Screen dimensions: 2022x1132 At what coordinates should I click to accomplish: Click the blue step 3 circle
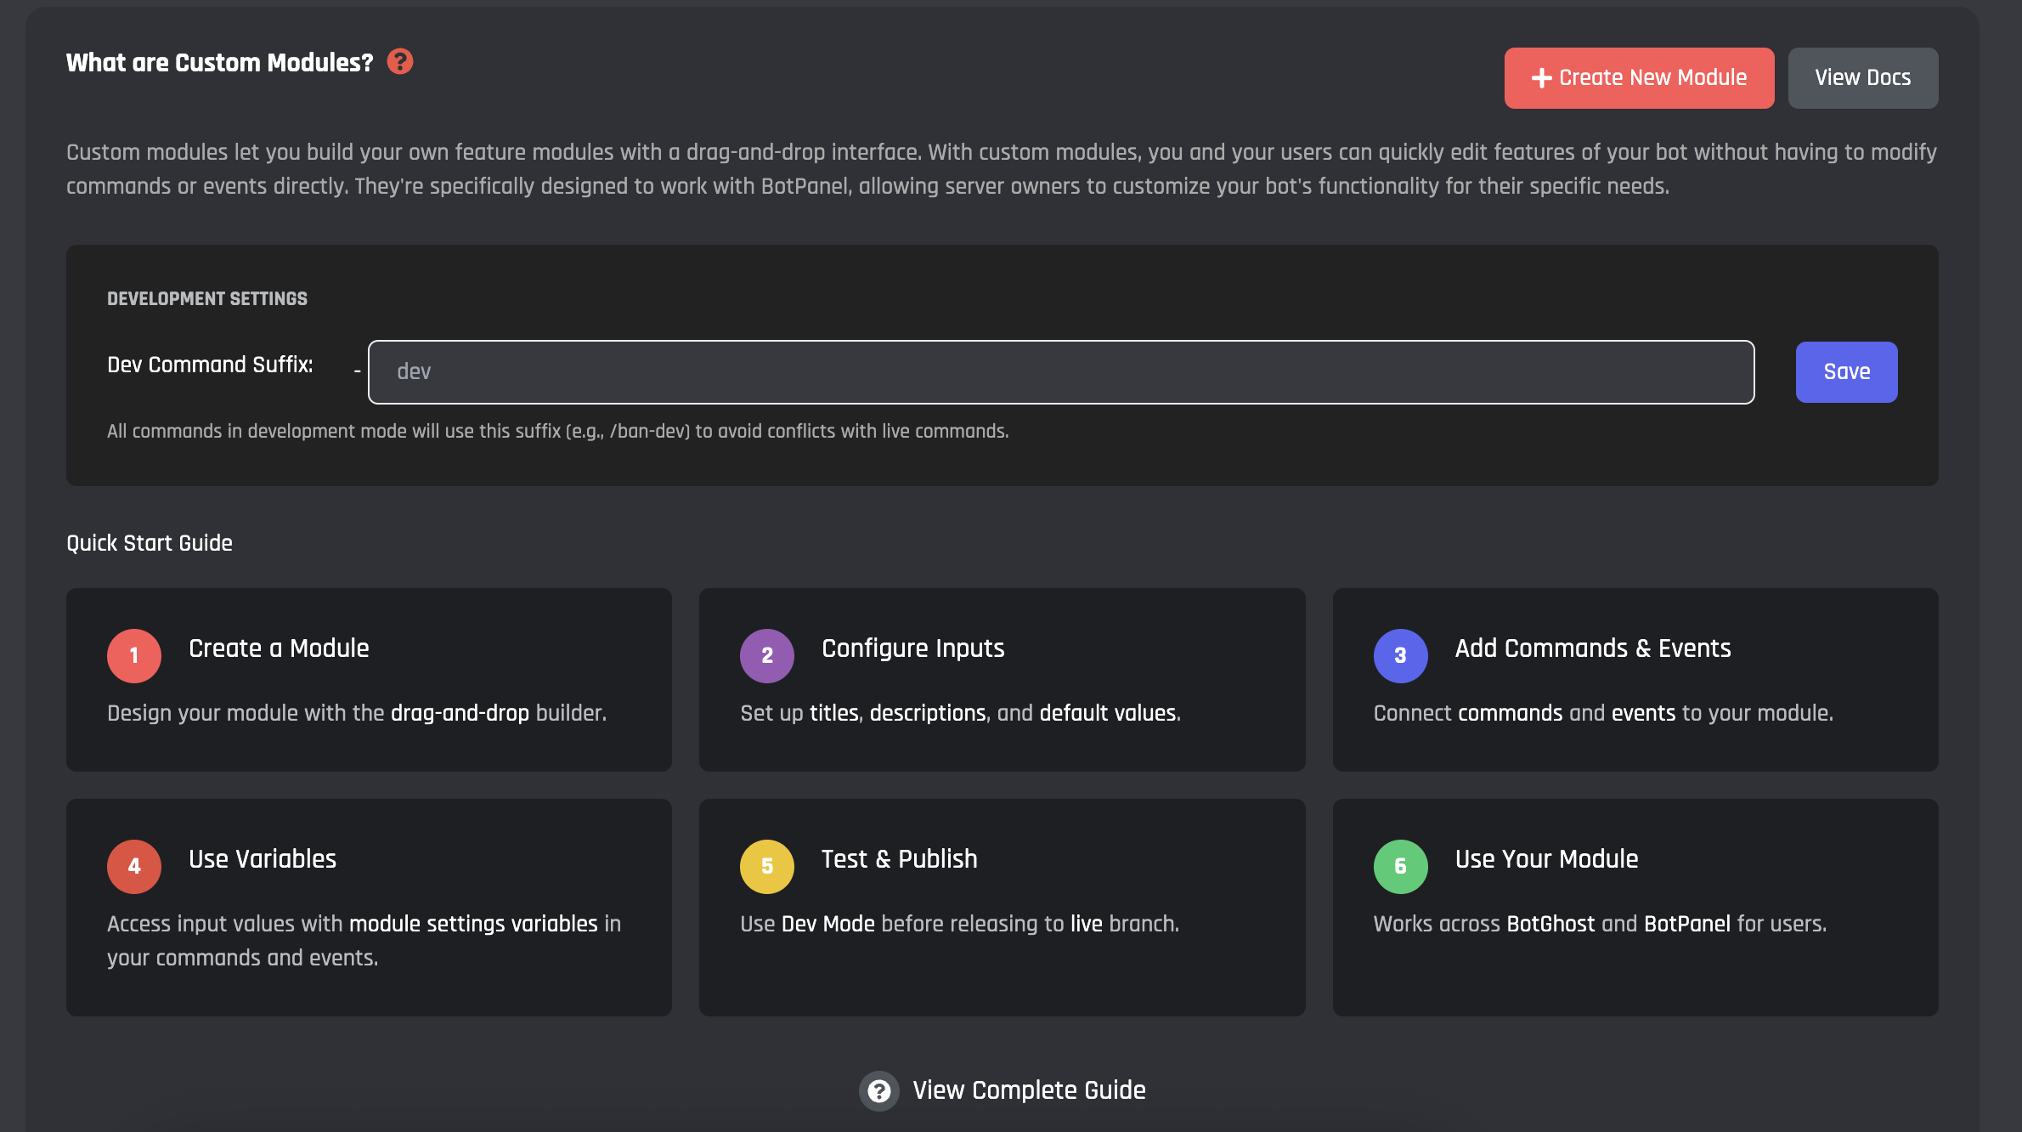(x=1400, y=655)
